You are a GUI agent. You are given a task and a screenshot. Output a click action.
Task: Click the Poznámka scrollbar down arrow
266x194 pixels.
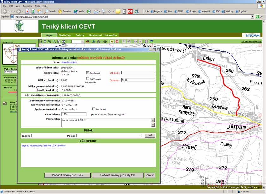pos(153,125)
